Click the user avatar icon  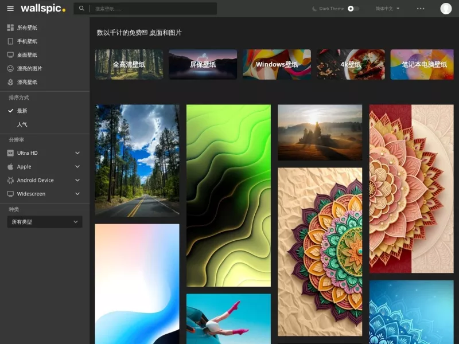click(446, 9)
